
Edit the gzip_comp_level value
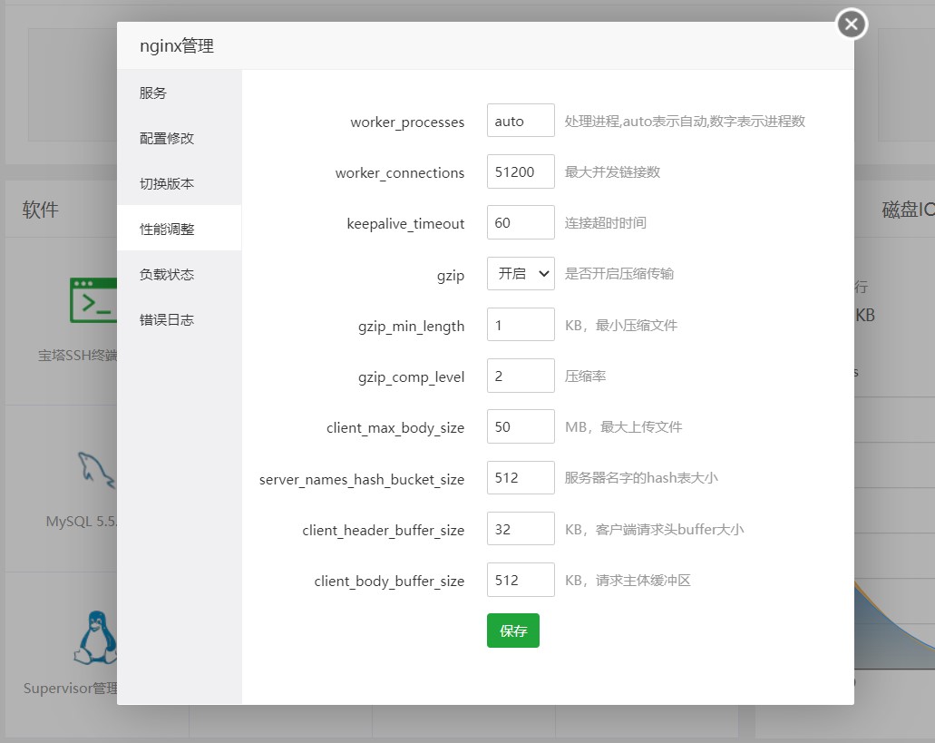(x=520, y=376)
